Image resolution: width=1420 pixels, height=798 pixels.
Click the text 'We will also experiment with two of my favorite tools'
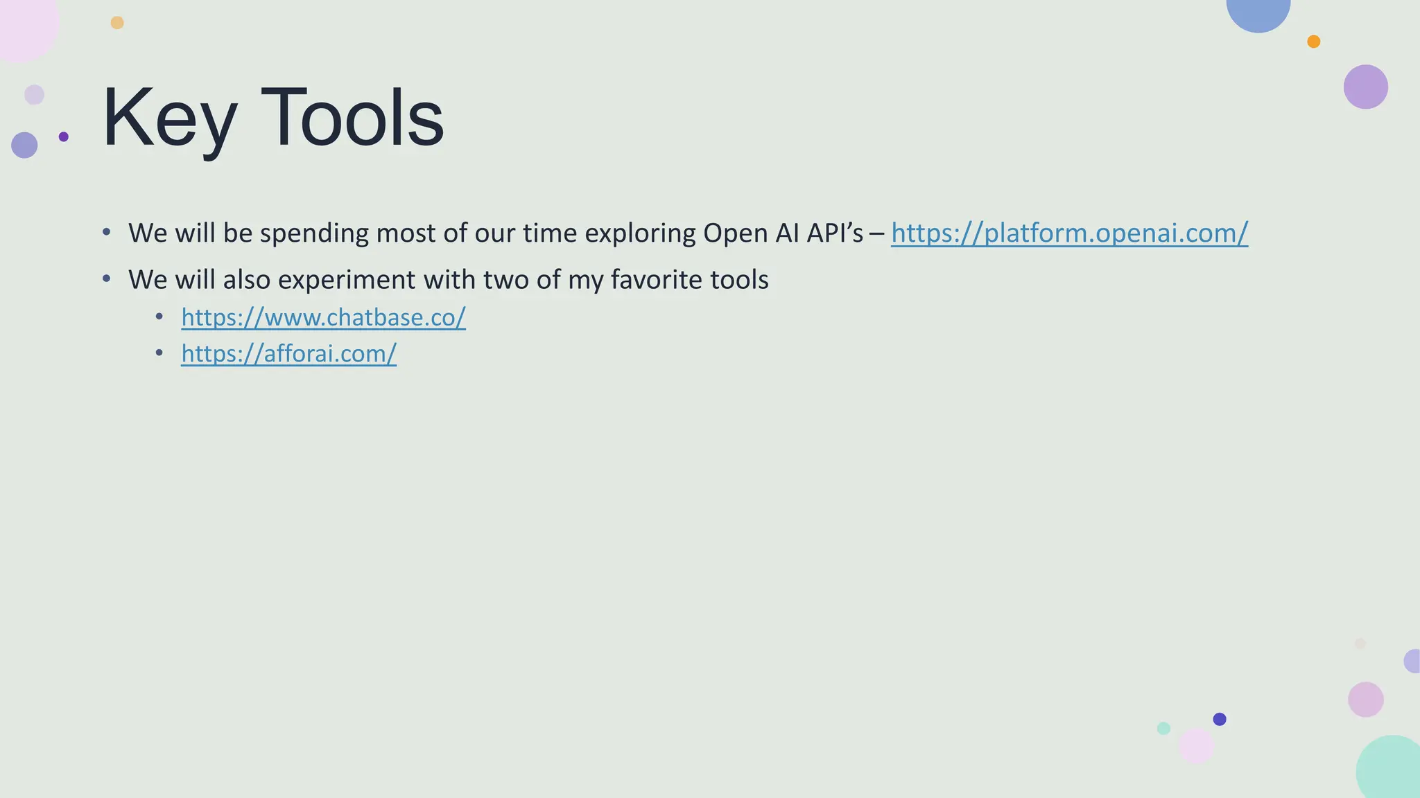449,280
